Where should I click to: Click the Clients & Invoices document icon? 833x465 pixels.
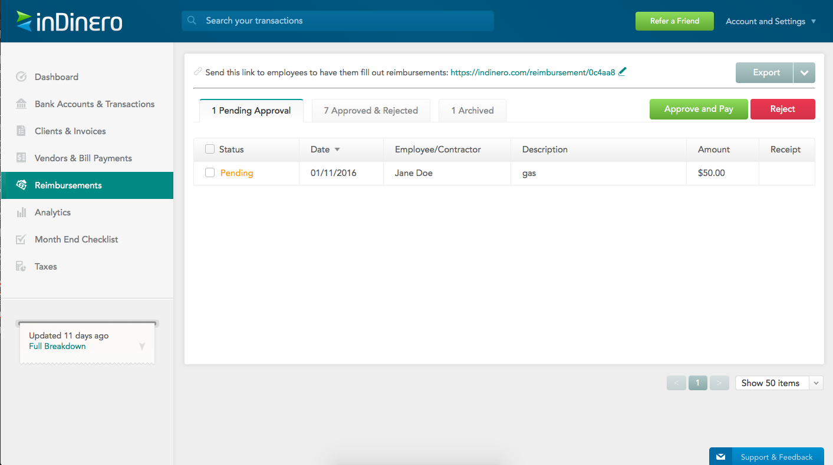(x=21, y=131)
